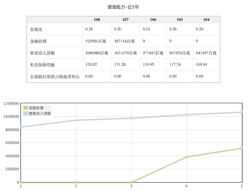The width and height of the screenshot is (249, 191).
Task: Click revenue data point at x-axis 4
Action: (x=187, y=114)
